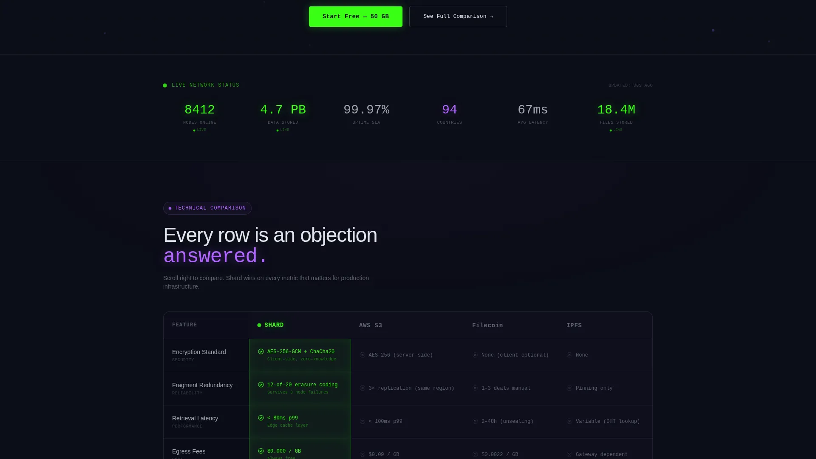Select the Encryption Standard row label
This screenshot has height=459, width=816.
coord(199,352)
